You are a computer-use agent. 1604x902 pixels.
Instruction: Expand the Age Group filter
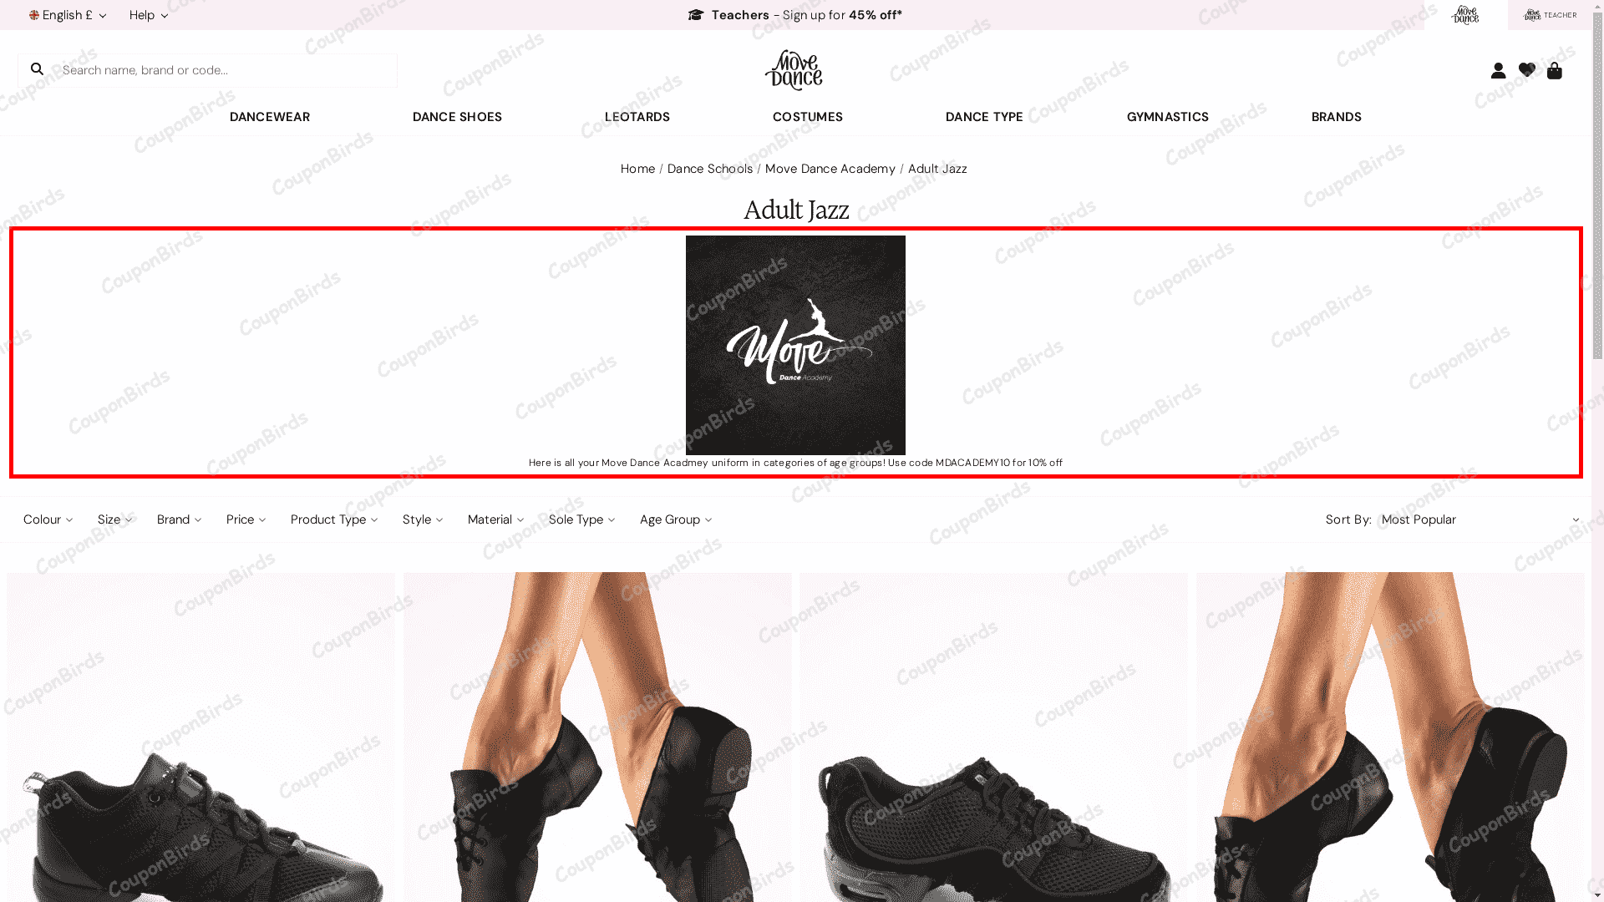(675, 519)
